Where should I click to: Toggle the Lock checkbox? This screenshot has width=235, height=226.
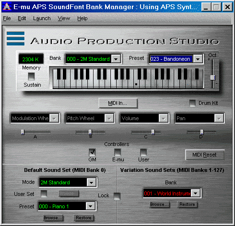point(117,196)
